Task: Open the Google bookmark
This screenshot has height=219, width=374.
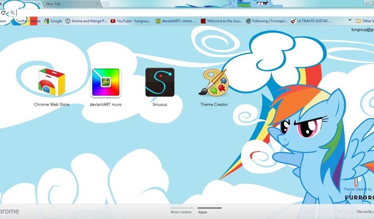Action: click(53, 21)
